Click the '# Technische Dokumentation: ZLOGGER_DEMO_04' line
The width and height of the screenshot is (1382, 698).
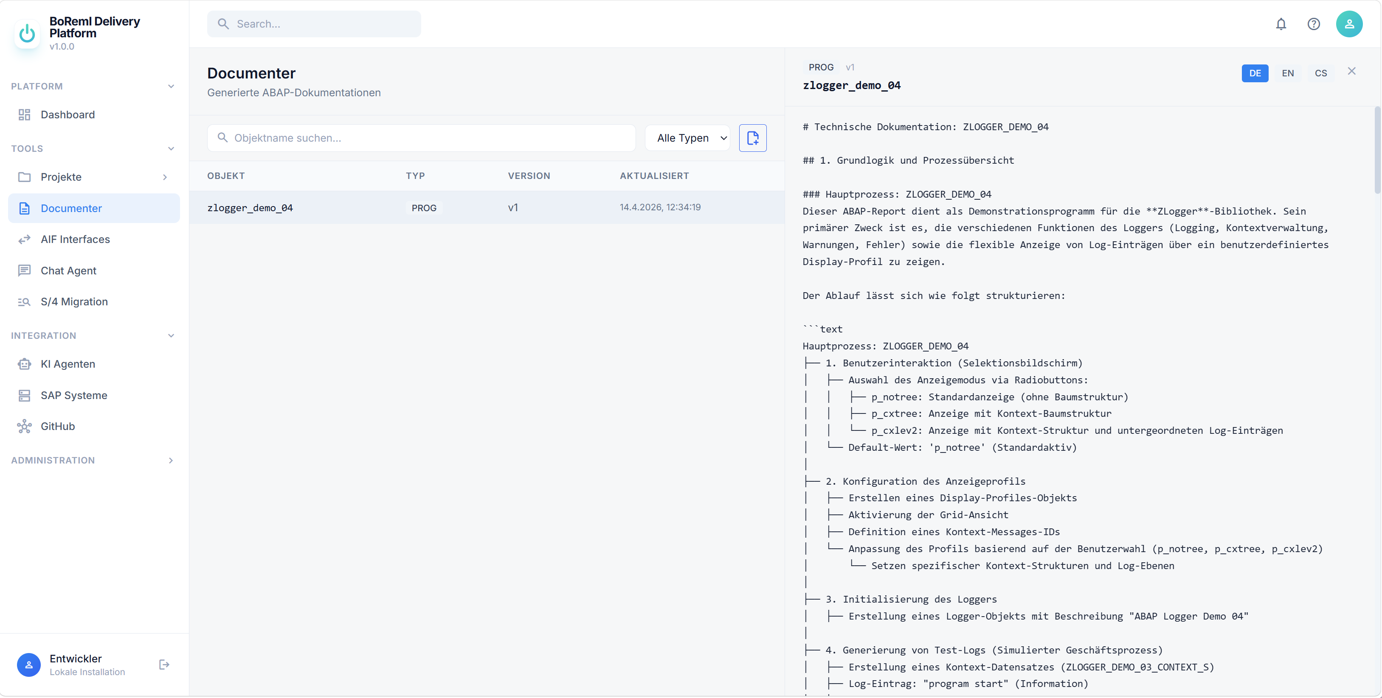(926, 127)
